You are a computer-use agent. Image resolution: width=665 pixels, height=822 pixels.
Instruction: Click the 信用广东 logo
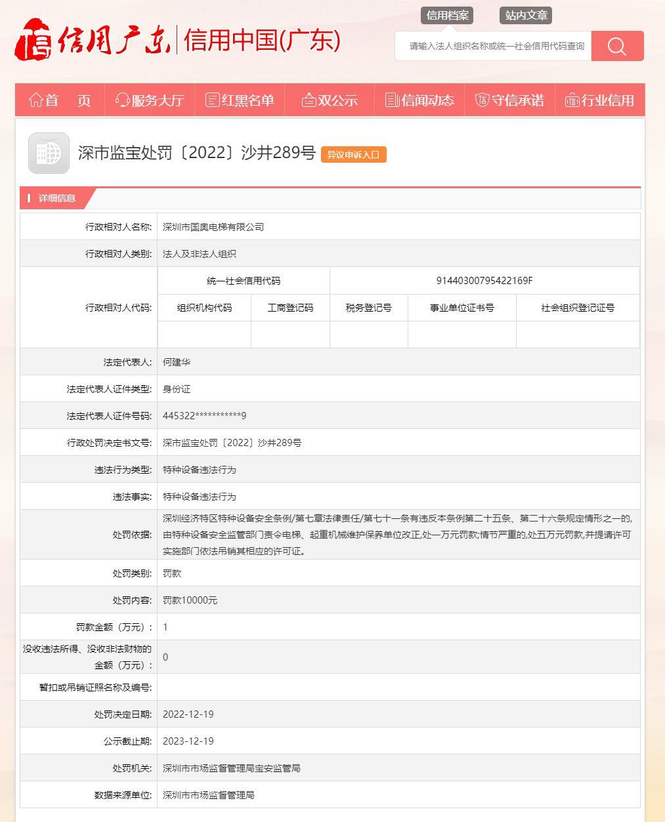coord(93,41)
